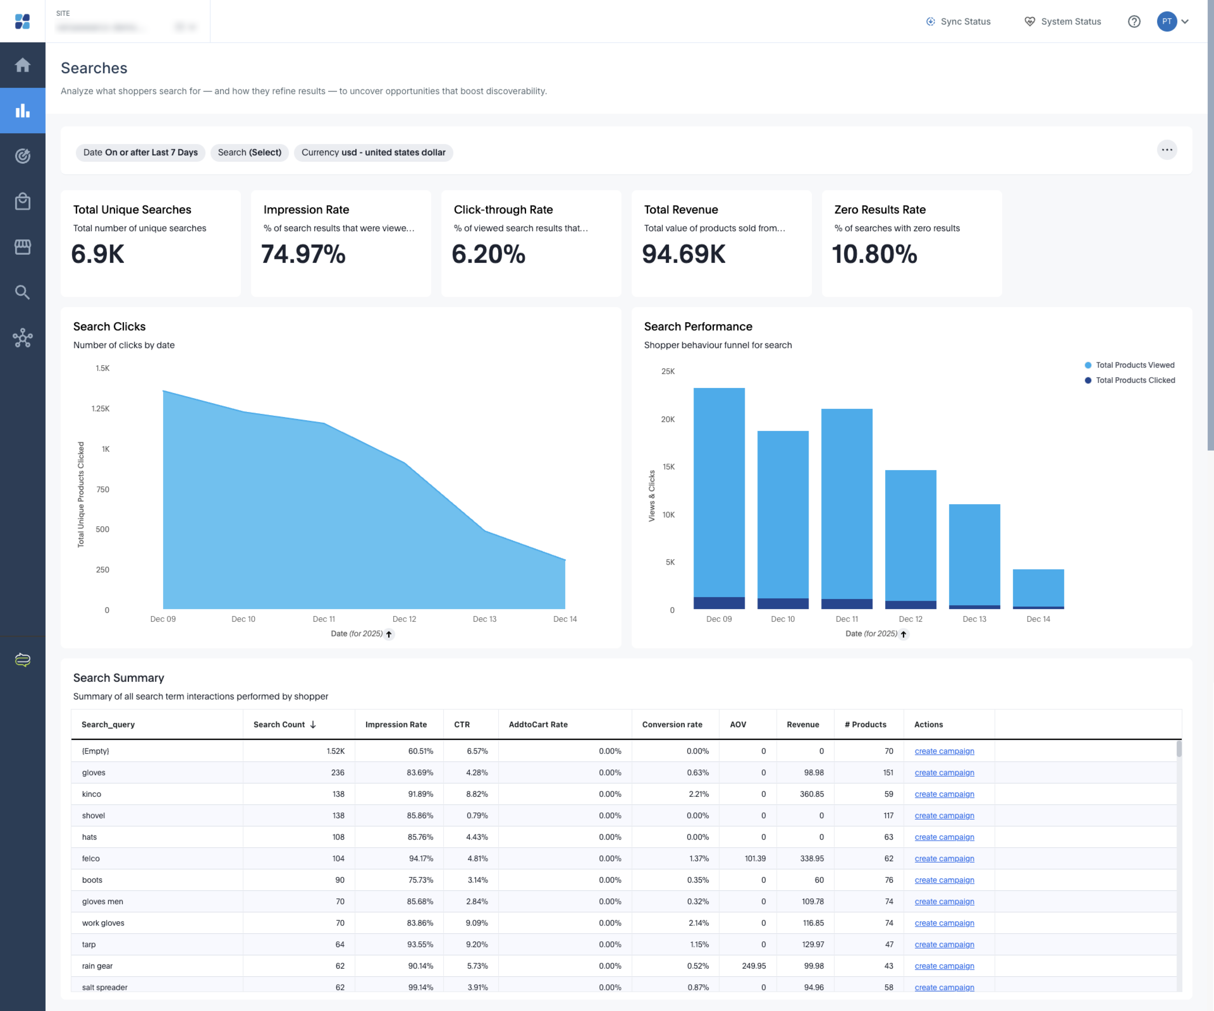Viewport: 1214px width, 1011px height.
Task: Toggle sort arrow on Search Clicks date axis
Action: point(389,634)
